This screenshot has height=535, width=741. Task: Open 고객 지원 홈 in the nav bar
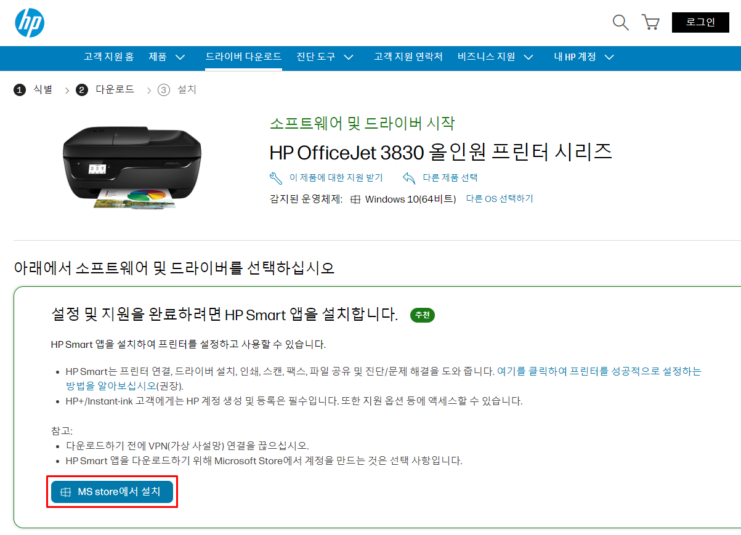point(108,57)
